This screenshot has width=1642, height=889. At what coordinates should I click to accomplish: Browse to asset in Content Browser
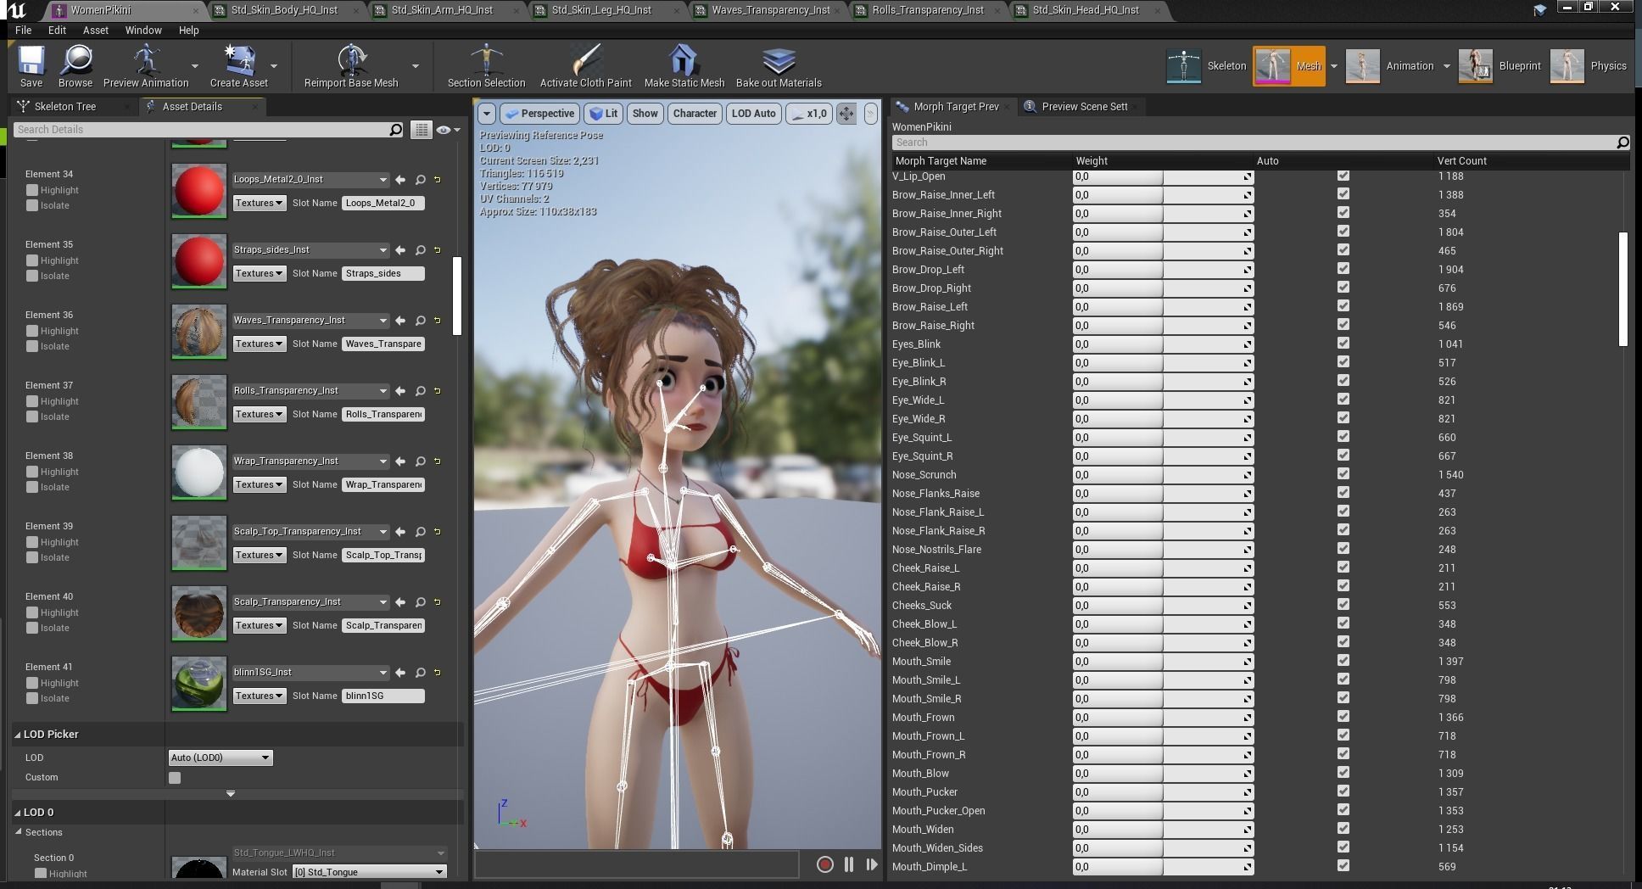tap(75, 66)
